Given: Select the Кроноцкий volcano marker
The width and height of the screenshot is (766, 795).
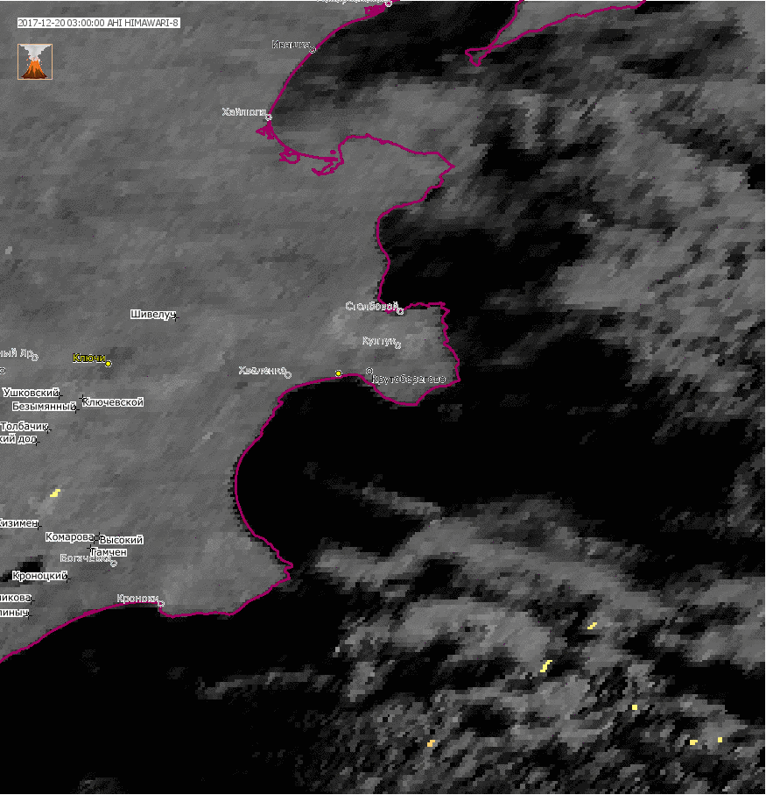Looking at the screenshot, I should click(67, 577).
